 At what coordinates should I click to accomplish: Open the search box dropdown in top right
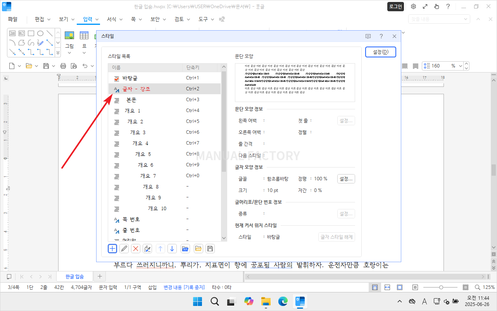click(x=466, y=19)
